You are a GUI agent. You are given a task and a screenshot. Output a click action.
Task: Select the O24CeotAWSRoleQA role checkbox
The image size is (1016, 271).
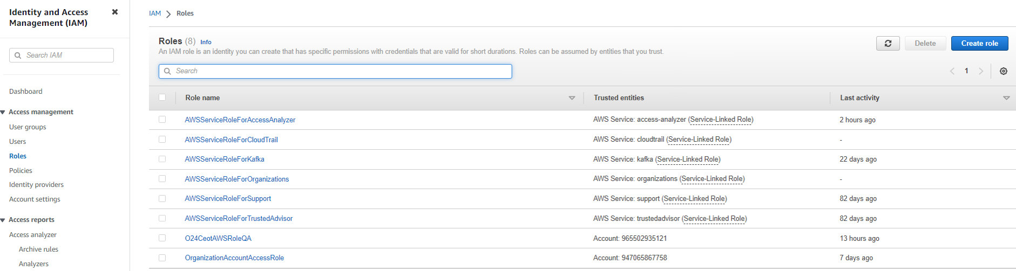point(162,238)
